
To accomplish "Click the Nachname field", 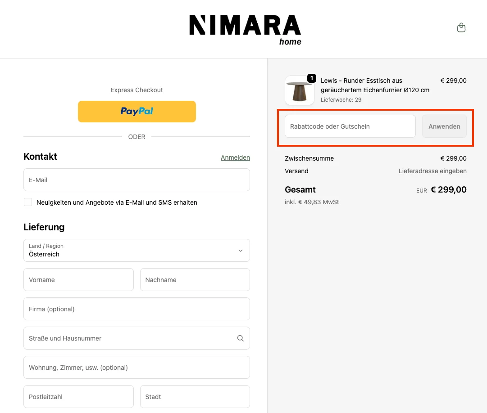I will tap(195, 280).
